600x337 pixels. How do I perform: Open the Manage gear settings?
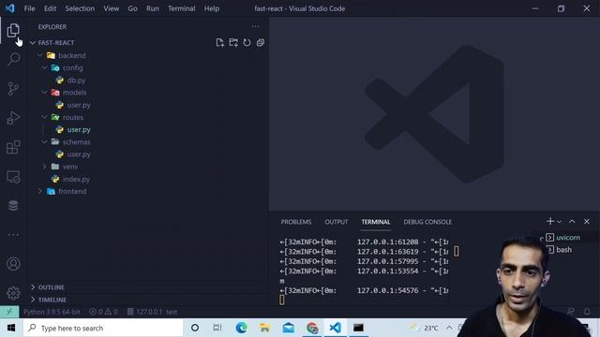coord(13,293)
